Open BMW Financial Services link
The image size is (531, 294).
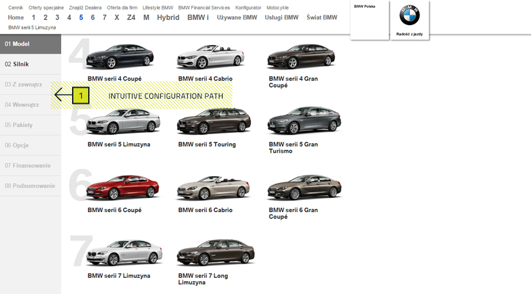pos(204,8)
